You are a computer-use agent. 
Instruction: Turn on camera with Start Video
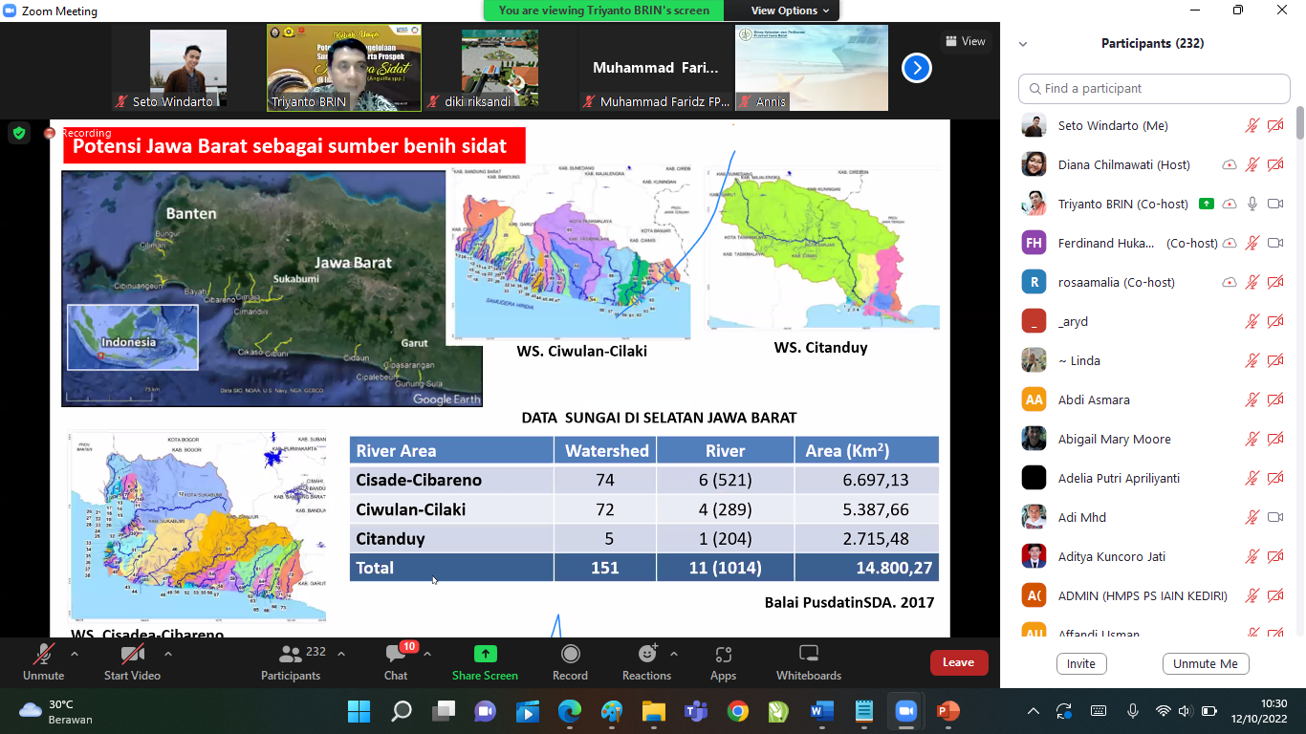132,656
